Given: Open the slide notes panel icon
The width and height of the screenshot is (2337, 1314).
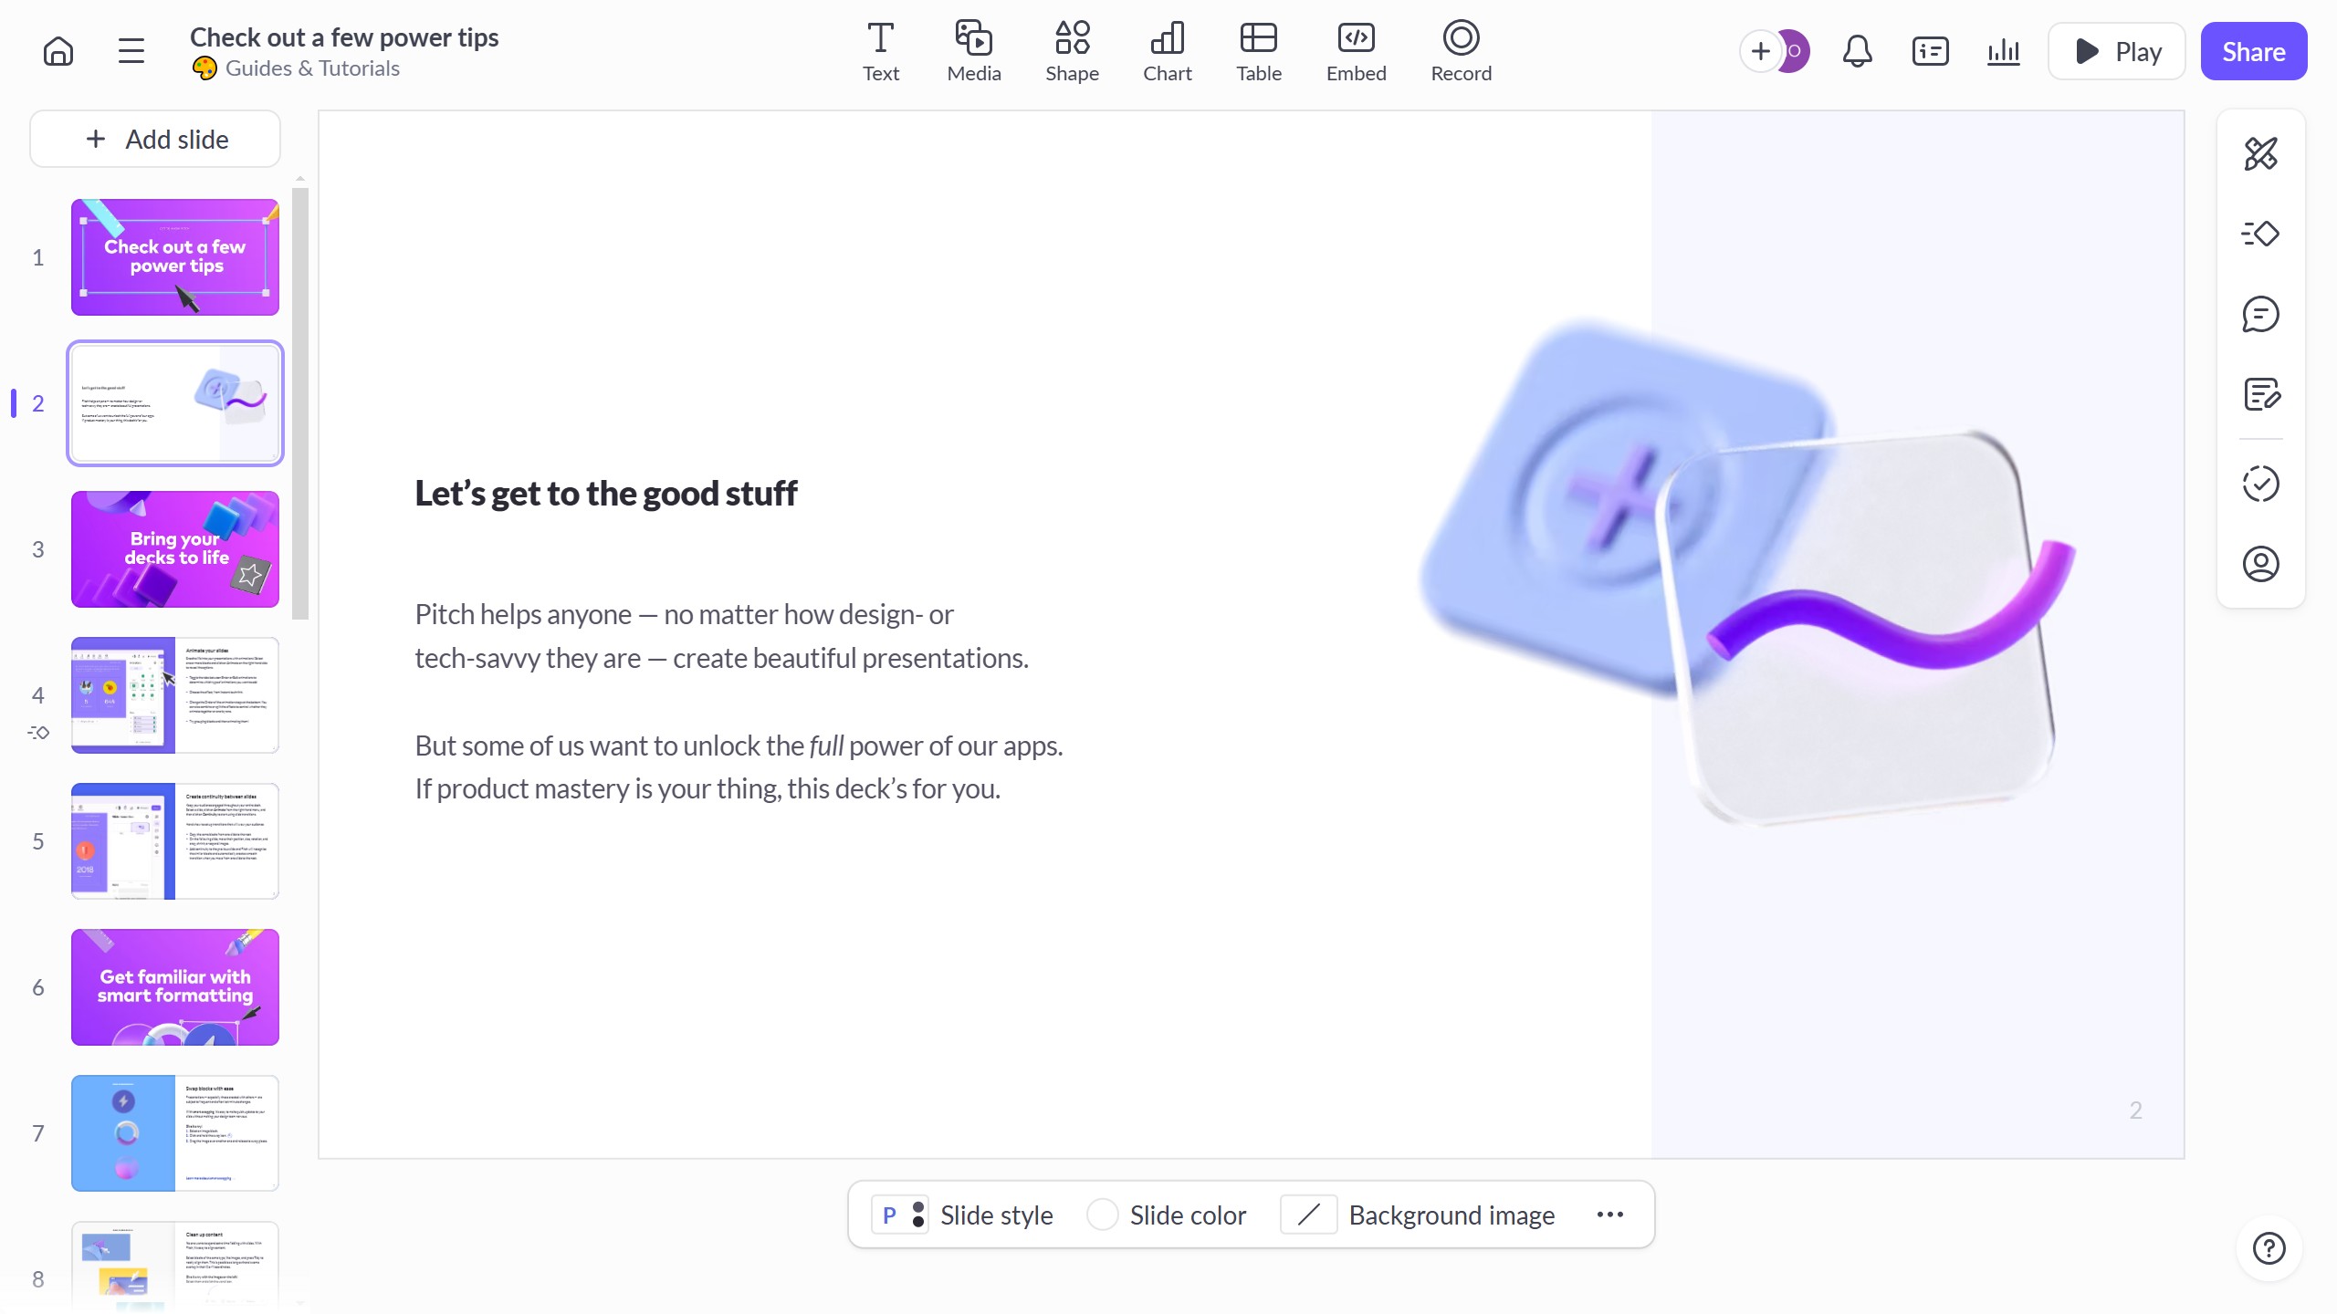Looking at the screenshot, I should (x=2260, y=395).
